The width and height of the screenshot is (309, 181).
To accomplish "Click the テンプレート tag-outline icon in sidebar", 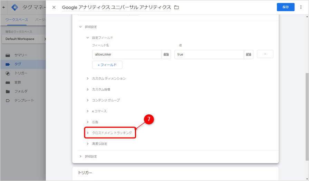I will pos(8,101).
